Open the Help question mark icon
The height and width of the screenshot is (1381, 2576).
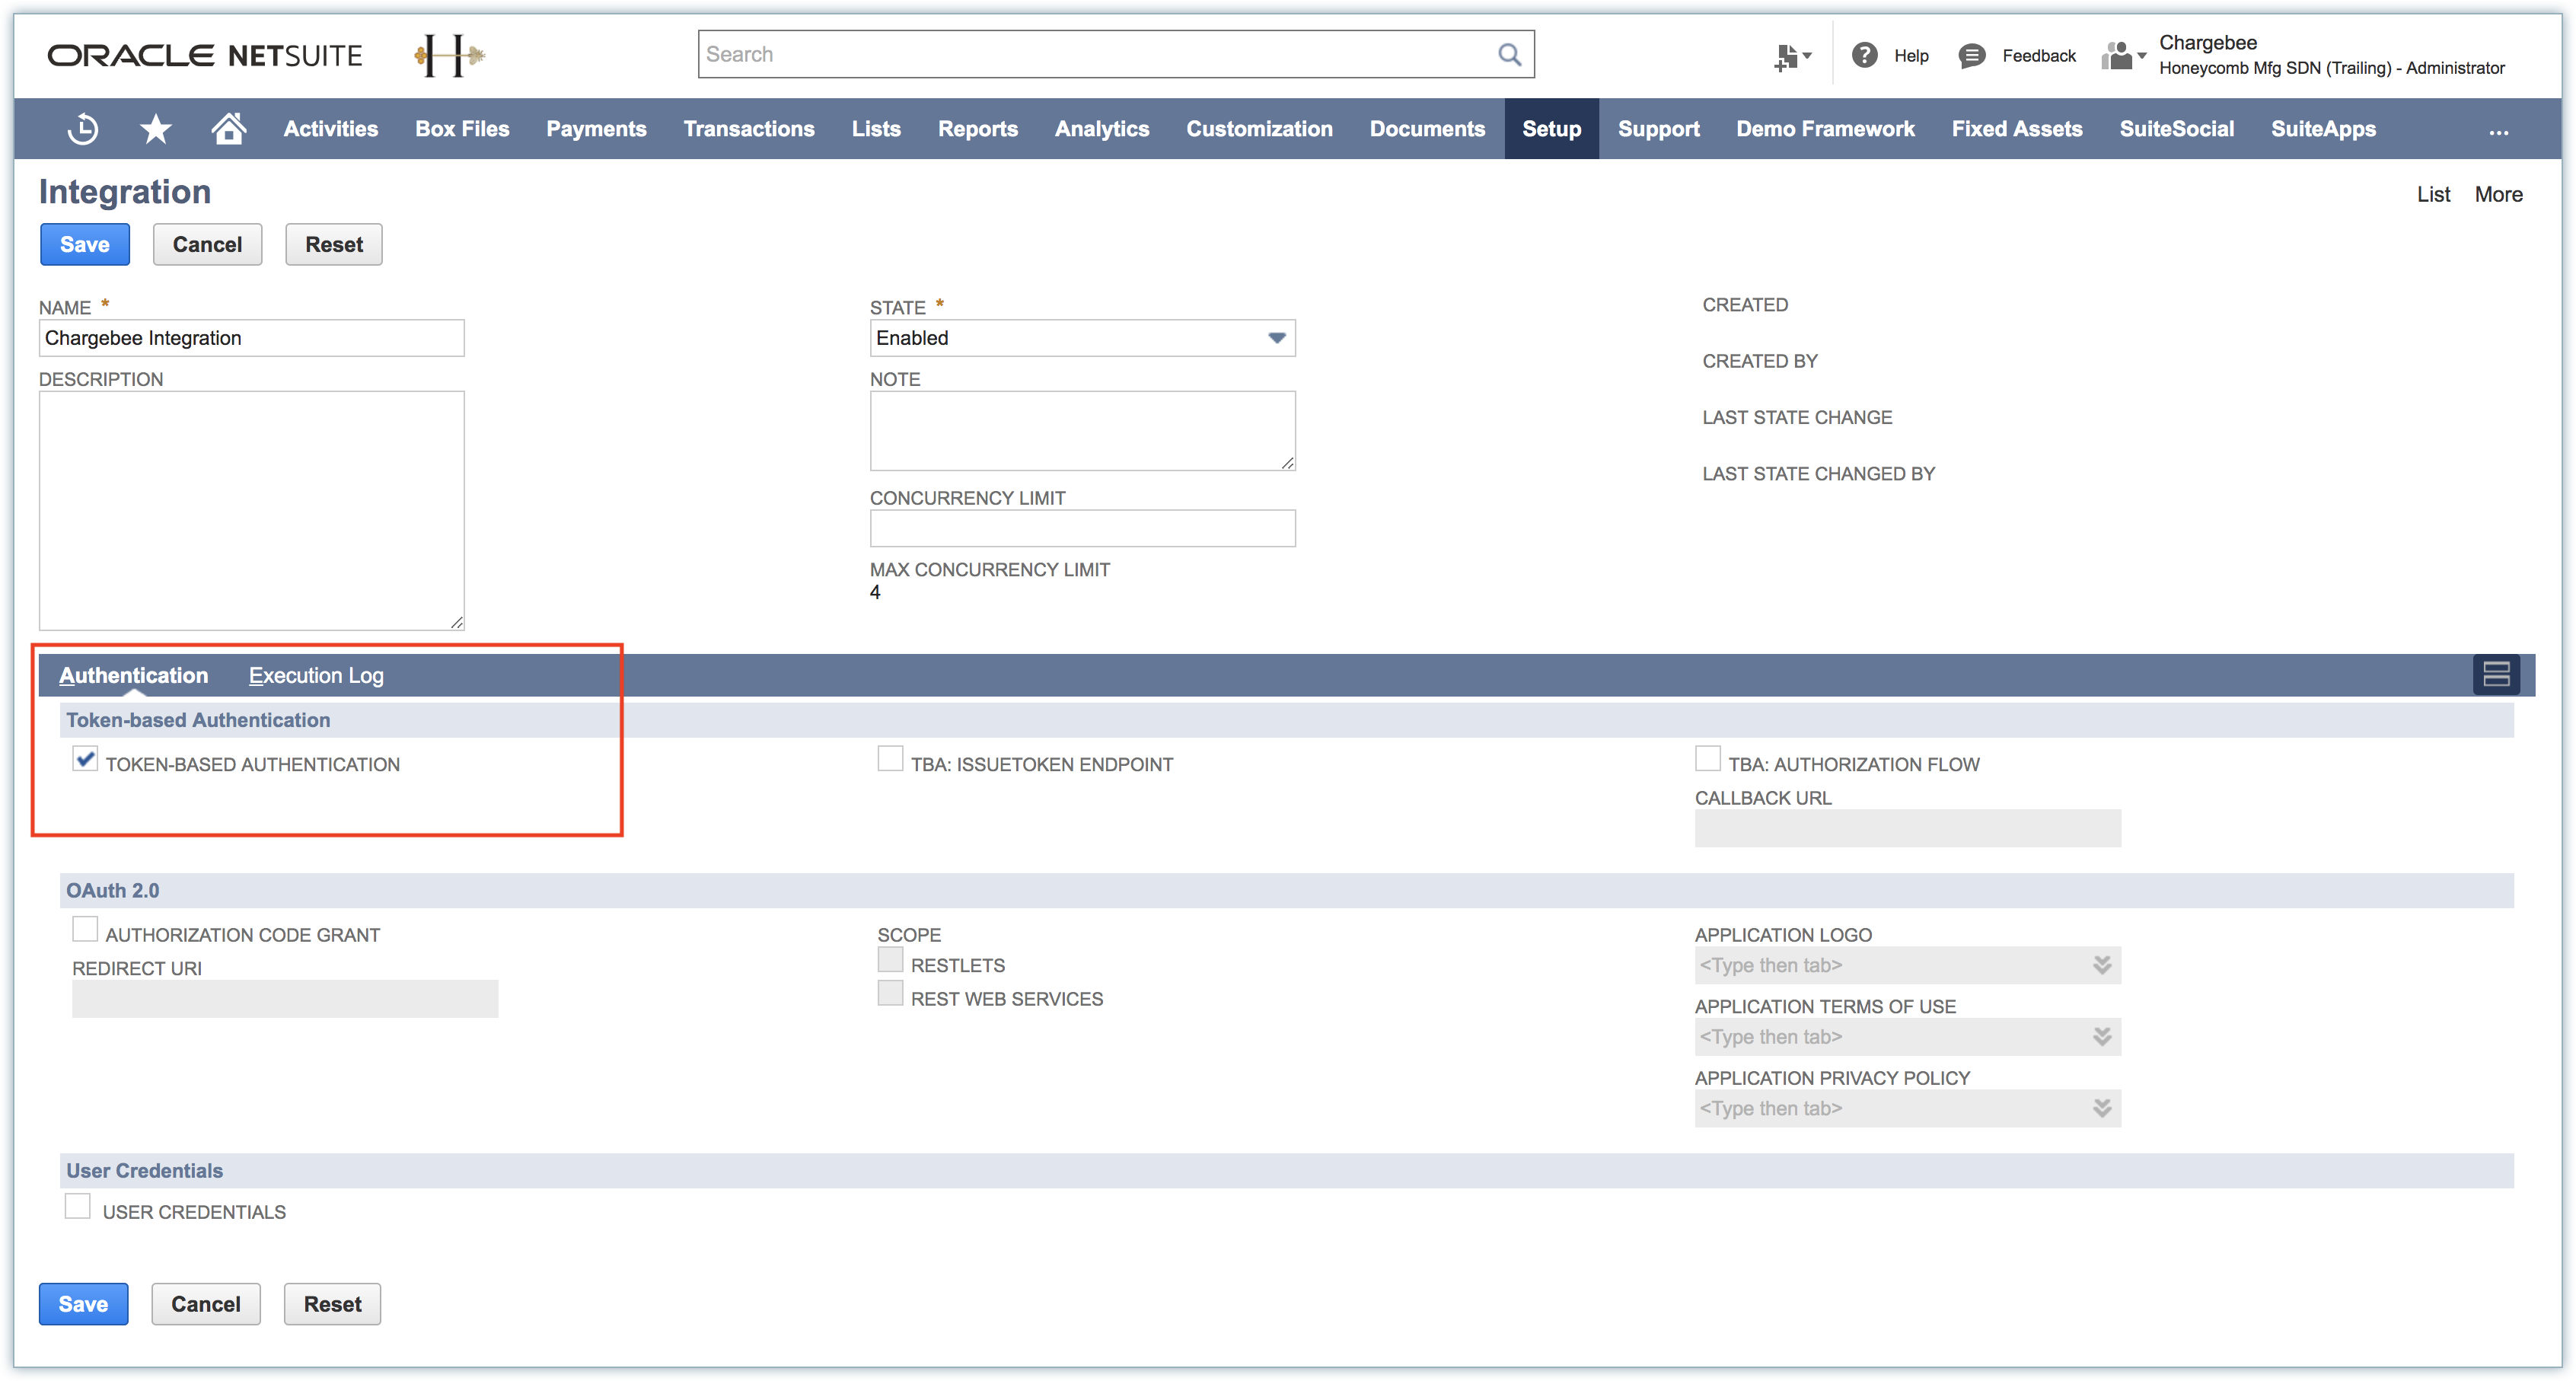pos(1864,56)
